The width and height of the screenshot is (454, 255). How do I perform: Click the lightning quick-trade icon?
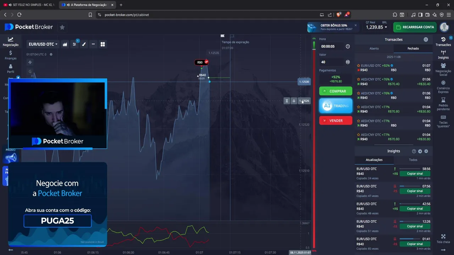coord(30,62)
